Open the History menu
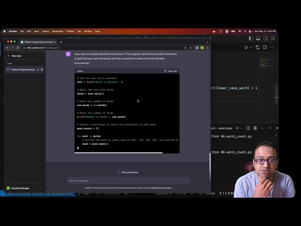 46,32
